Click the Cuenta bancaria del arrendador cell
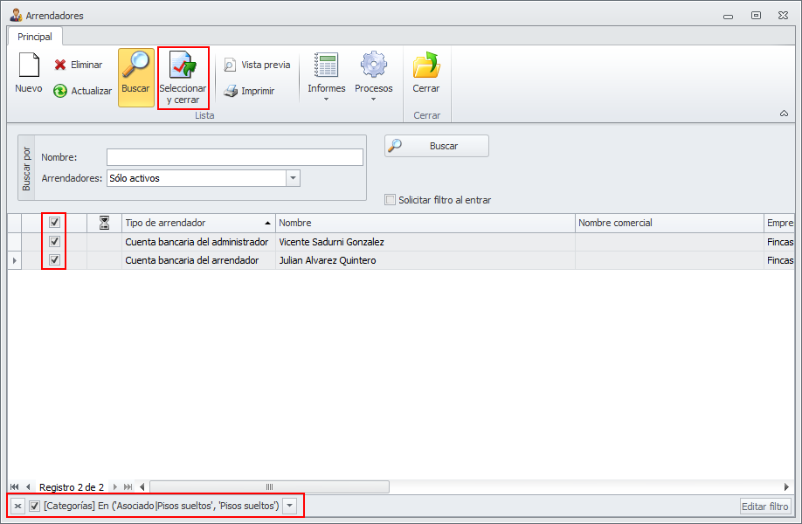This screenshot has height=524, width=802. (x=198, y=260)
